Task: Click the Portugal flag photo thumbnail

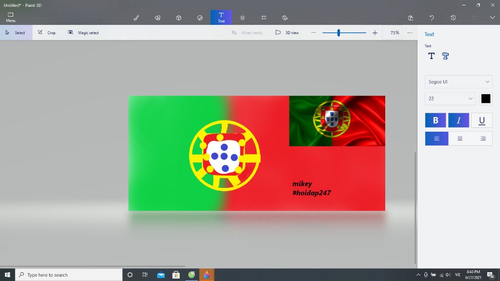Action: click(337, 121)
